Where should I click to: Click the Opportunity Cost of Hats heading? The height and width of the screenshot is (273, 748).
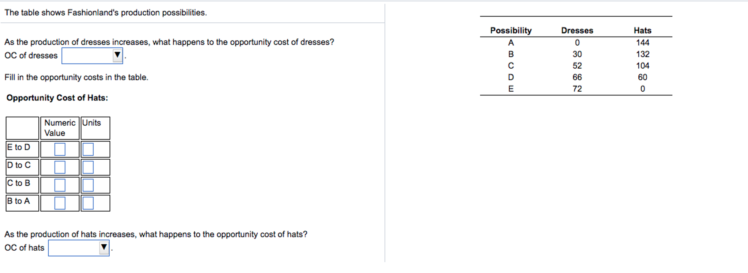click(57, 98)
